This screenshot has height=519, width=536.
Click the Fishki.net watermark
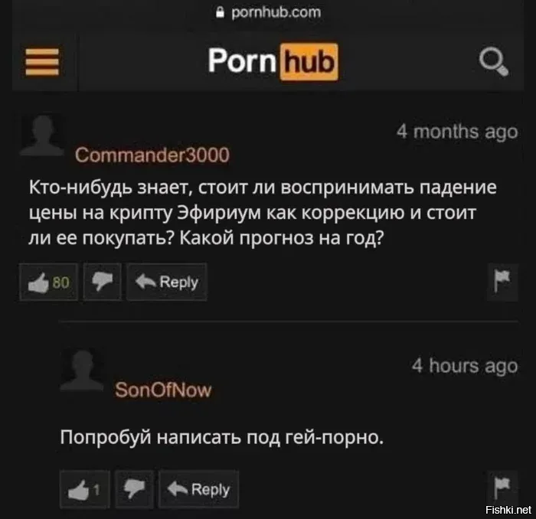point(508,510)
